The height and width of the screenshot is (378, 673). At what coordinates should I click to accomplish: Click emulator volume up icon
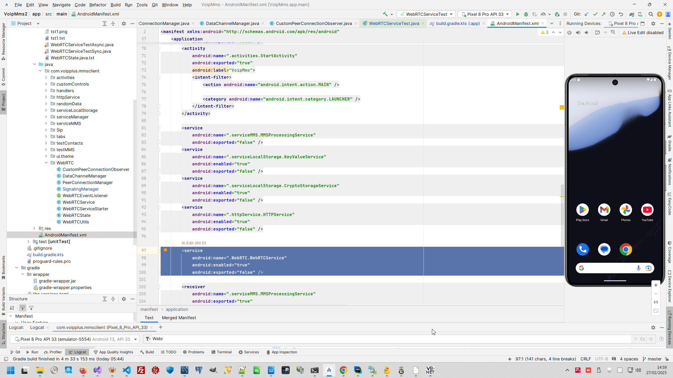coord(578,33)
